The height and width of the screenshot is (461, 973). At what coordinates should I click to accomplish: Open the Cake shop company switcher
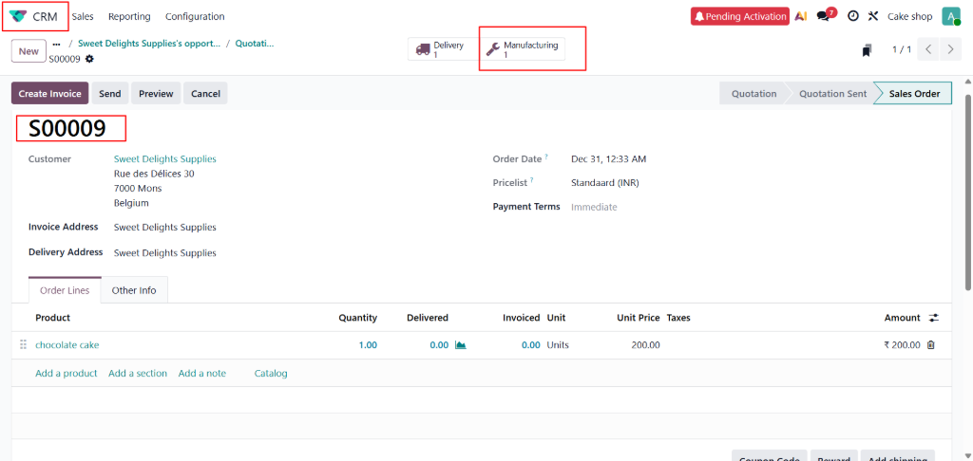909,16
